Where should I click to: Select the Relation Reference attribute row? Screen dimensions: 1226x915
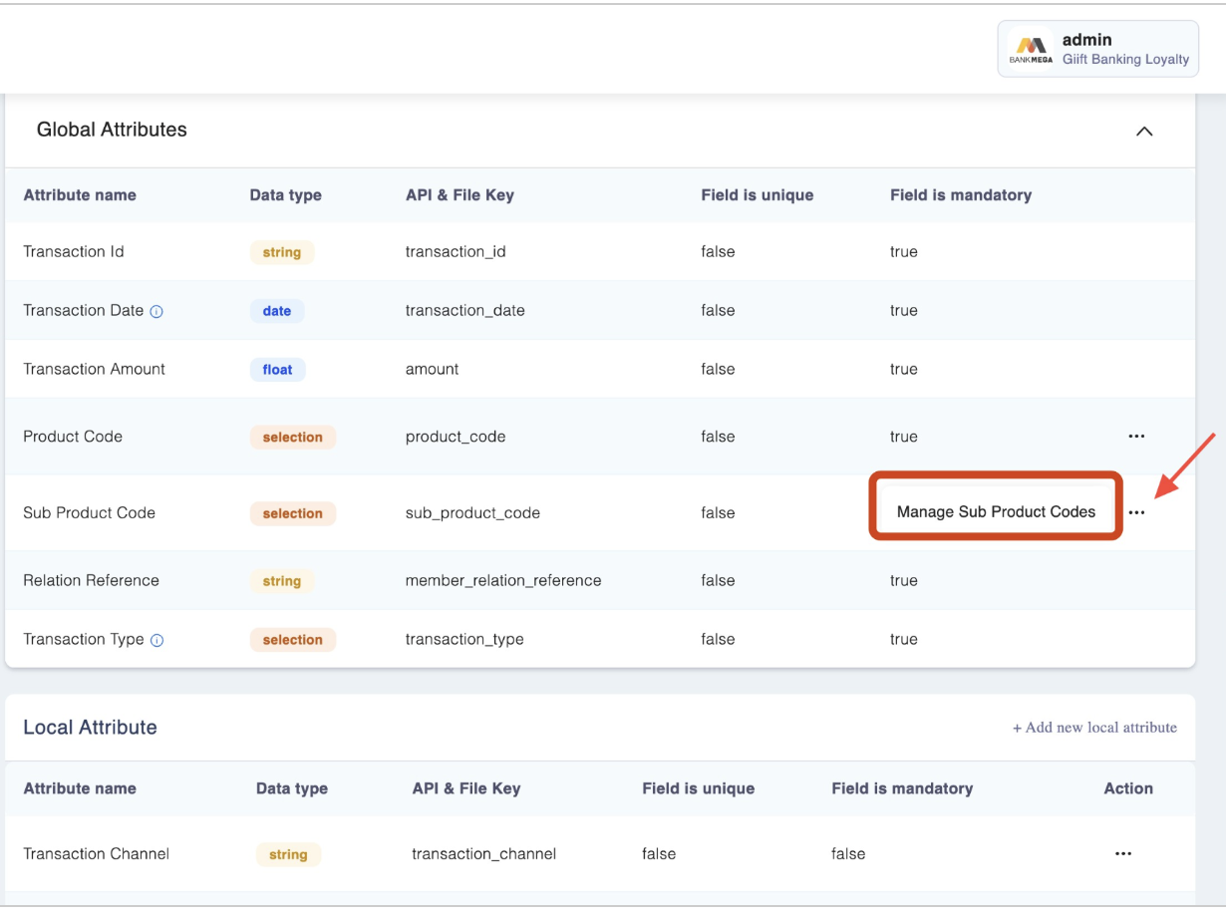coord(91,580)
